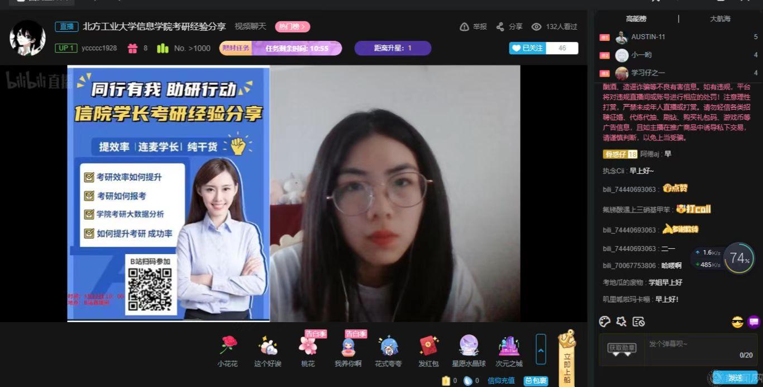This screenshot has width=763, height=387.
Task: Toggle the 已关注 follow button
Action: click(527, 48)
